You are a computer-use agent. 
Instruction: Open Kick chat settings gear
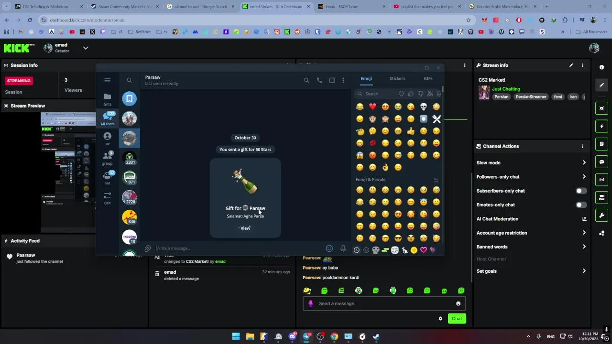(440, 319)
